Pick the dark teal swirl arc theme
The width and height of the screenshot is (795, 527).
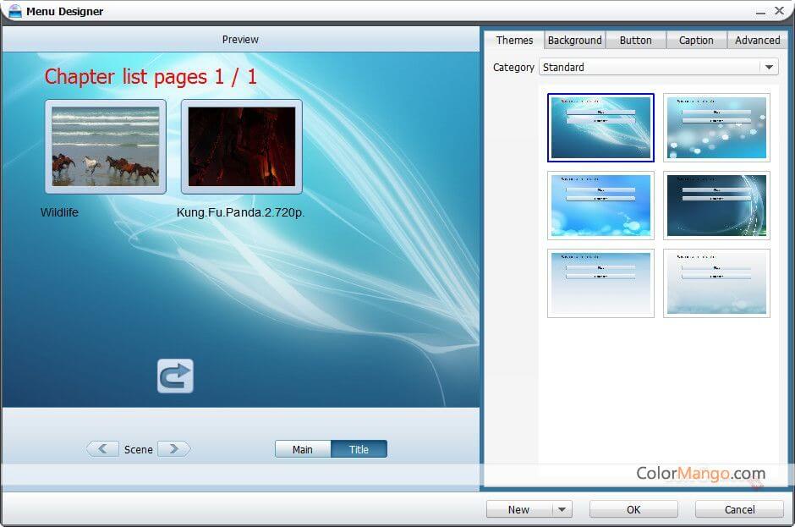716,206
